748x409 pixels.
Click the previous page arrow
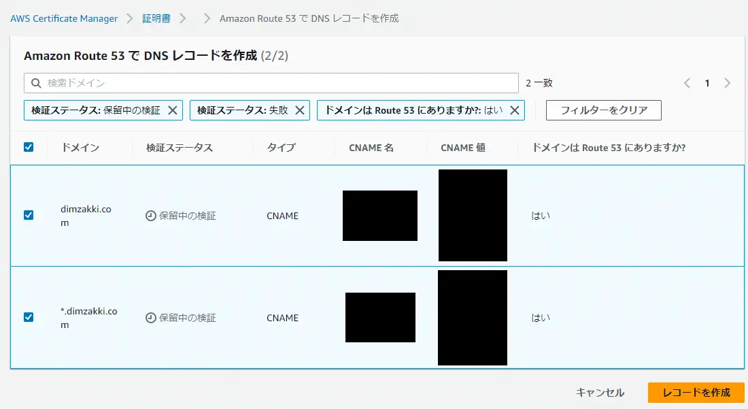687,82
